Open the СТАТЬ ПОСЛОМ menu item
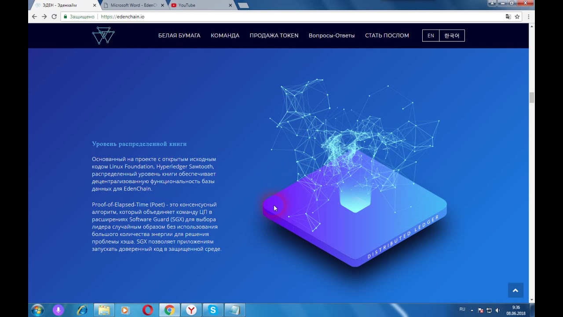Viewport: 563px width, 317px height. pos(387,36)
